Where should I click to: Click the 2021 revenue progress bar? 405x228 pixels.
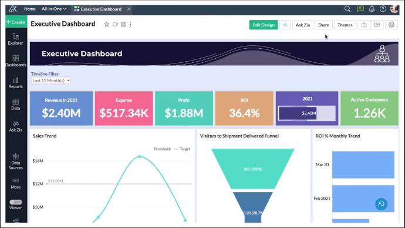click(307, 113)
